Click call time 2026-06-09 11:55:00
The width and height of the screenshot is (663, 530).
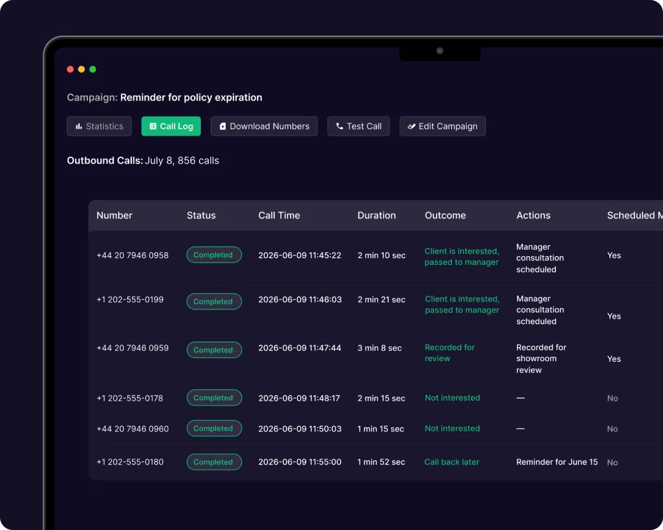point(300,462)
